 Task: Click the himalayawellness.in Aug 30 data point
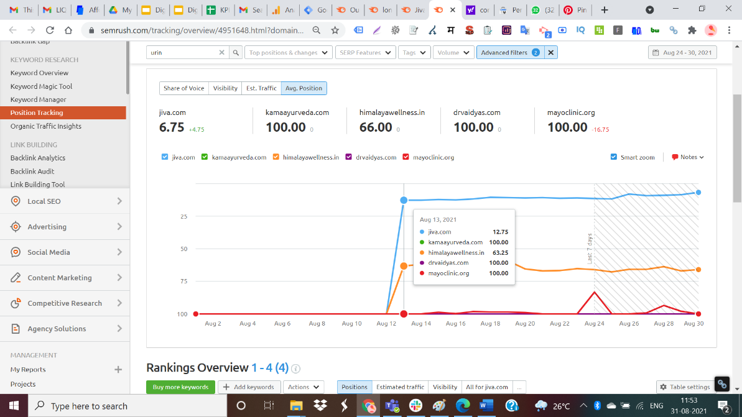tap(698, 270)
